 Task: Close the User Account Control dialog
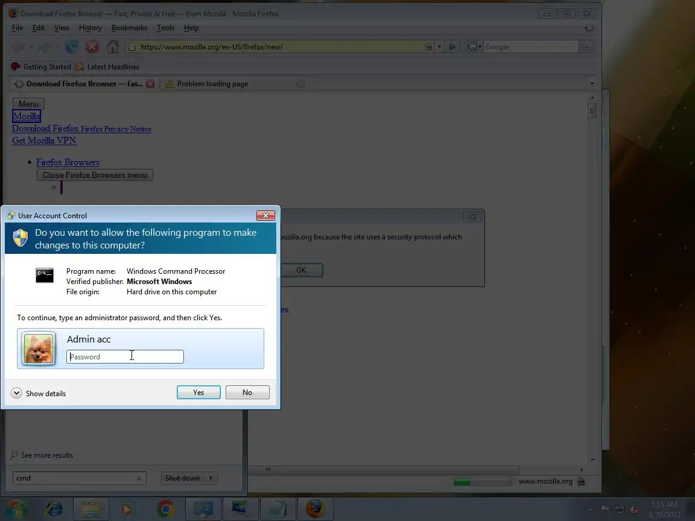(x=265, y=215)
